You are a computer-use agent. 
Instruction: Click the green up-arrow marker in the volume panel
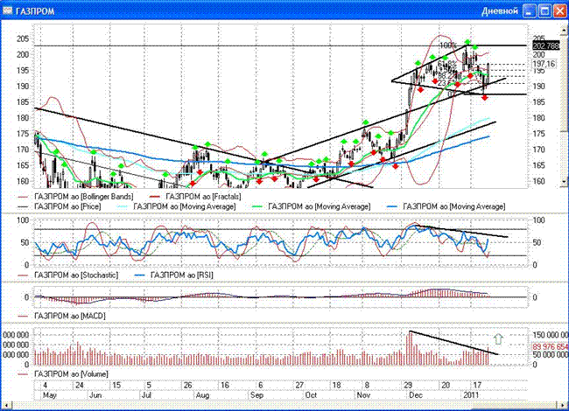(x=498, y=339)
